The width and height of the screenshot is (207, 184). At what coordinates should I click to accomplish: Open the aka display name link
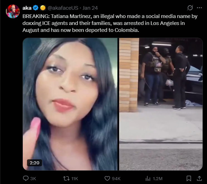click(27, 8)
